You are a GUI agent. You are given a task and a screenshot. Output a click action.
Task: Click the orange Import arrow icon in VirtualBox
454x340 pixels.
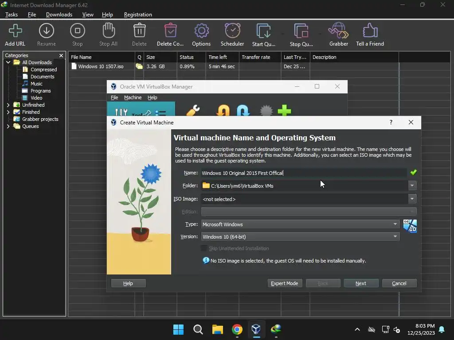[x=223, y=111]
